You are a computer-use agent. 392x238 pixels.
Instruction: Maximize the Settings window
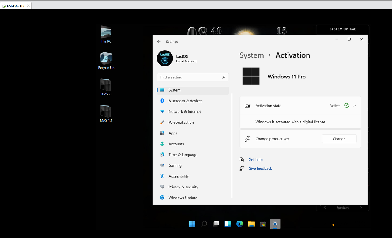click(x=349, y=39)
